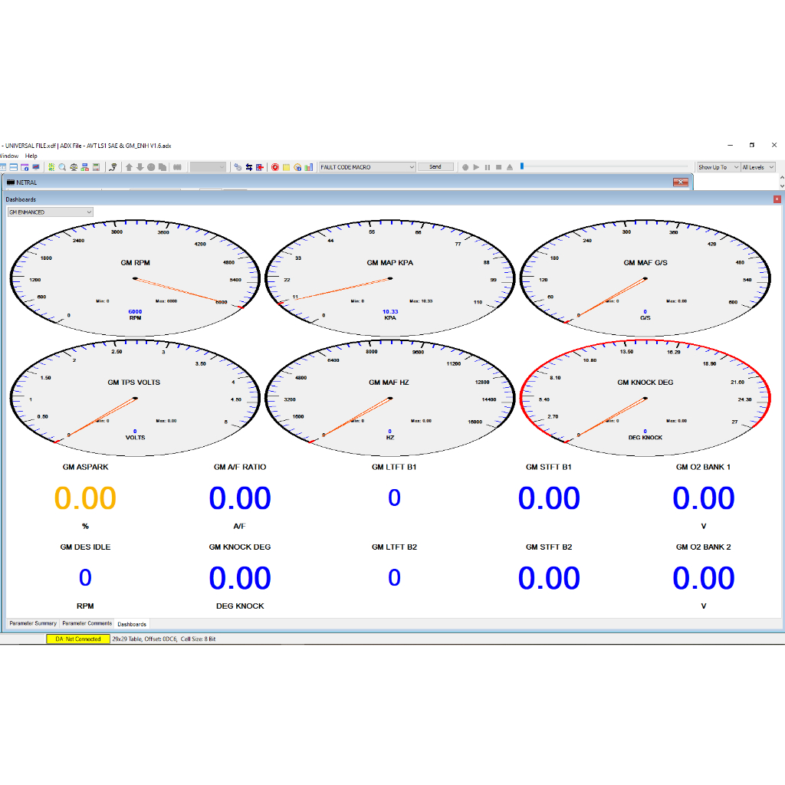Click the magnifying glass search icon
Screen dimensions: 785x785
[x=62, y=167]
